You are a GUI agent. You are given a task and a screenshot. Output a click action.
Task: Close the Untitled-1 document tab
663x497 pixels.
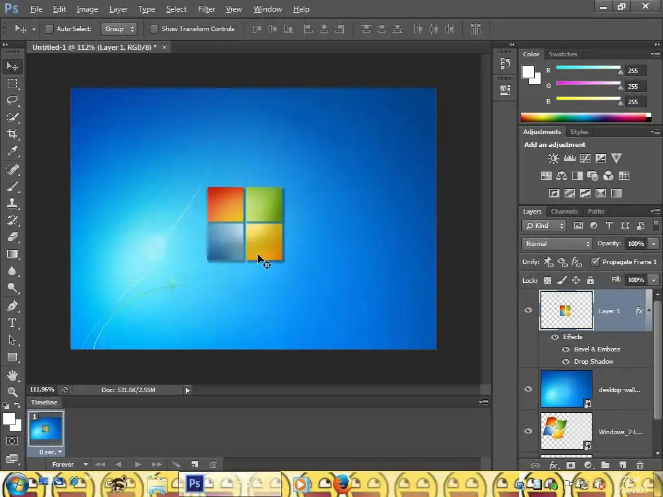pyautogui.click(x=164, y=47)
